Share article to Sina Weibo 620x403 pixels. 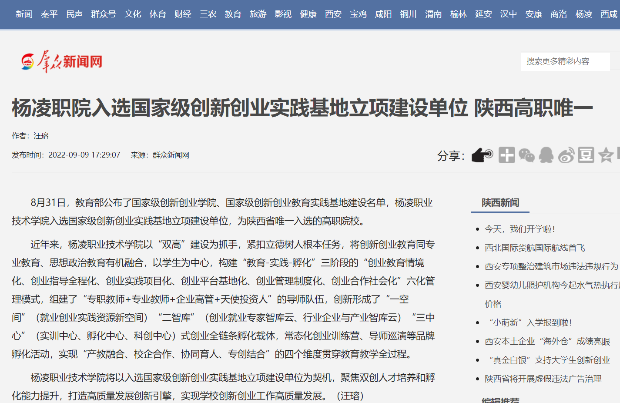coord(566,155)
